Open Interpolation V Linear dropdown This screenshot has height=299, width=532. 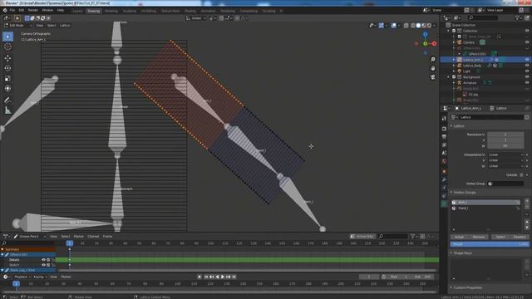click(x=505, y=160)
